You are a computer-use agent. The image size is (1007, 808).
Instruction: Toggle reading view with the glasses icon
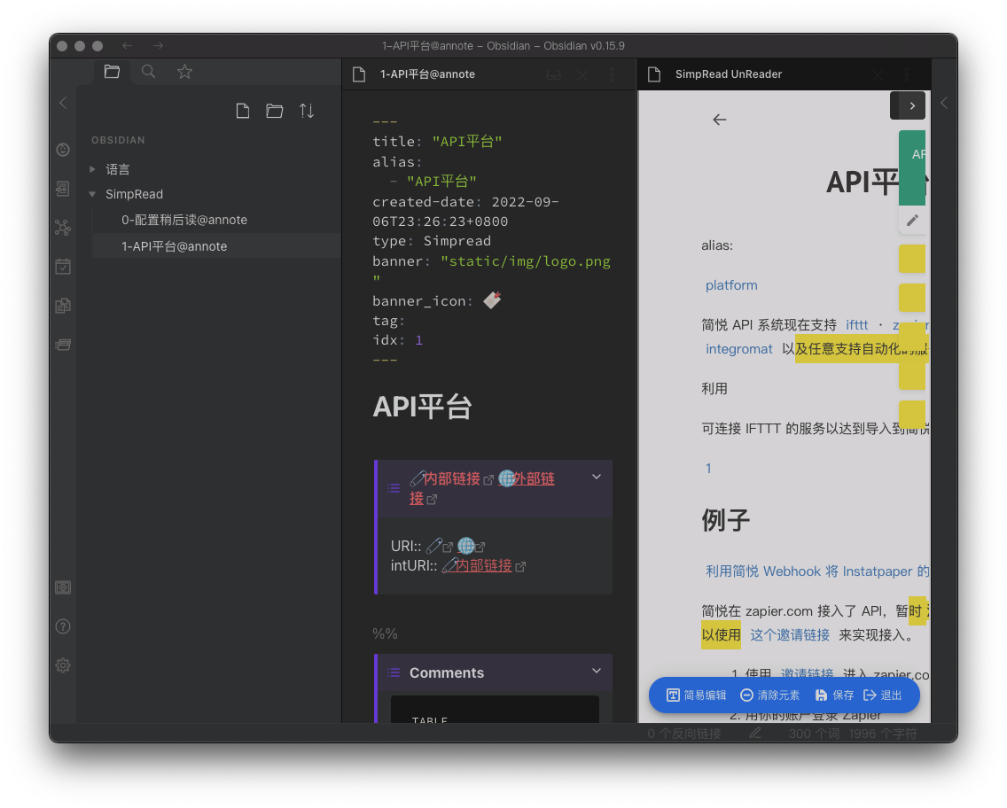click(554, 75)
